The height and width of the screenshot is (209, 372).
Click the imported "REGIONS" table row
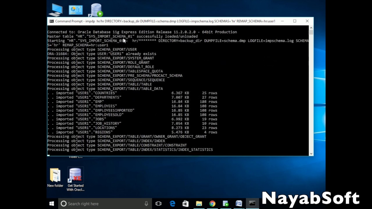[x=132, y=132]
